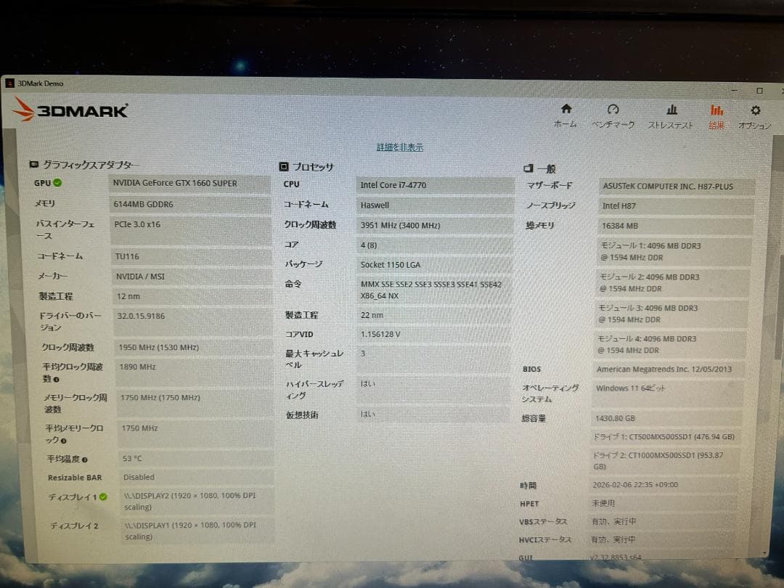
Task: Click the VBSステータス value
Action: (663, 521)
